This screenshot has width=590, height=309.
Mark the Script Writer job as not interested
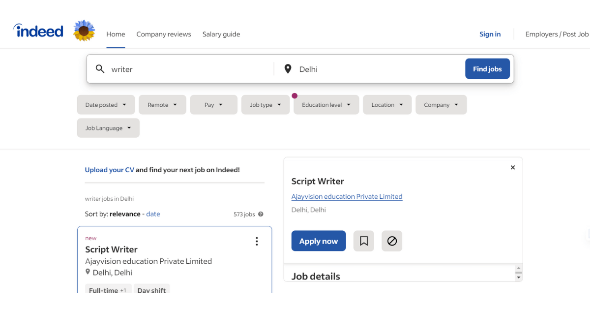pos(392,241)
